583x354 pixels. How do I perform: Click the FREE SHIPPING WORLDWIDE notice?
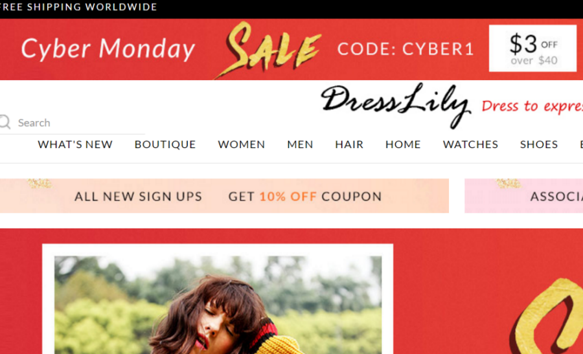tap(78, 7)
